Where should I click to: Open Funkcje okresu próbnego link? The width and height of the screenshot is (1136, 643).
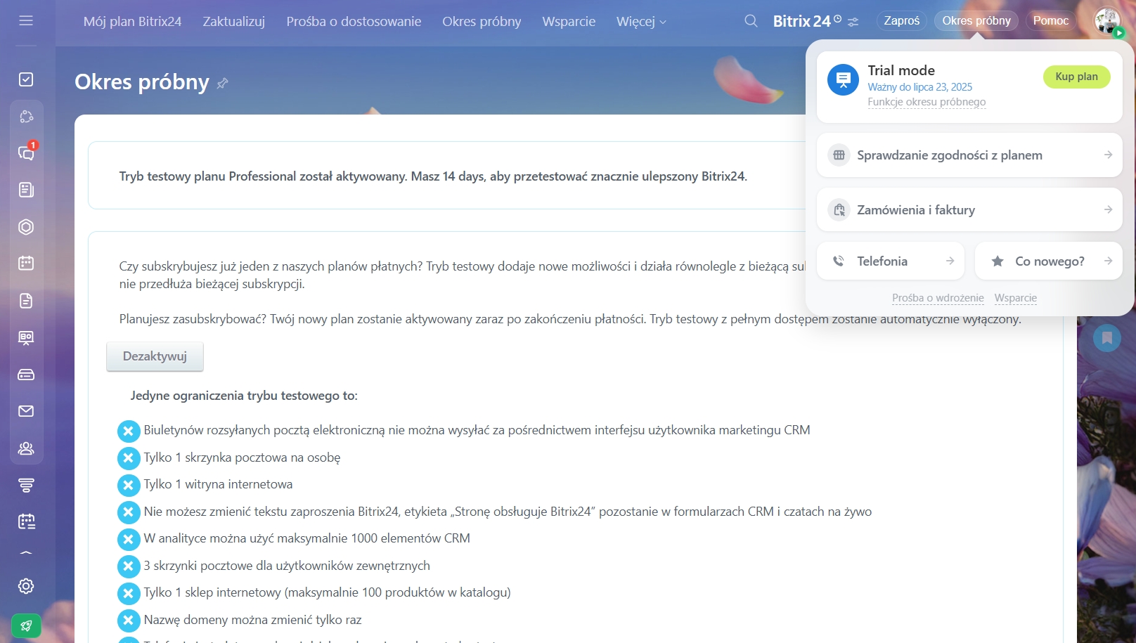tap(927, 102)
